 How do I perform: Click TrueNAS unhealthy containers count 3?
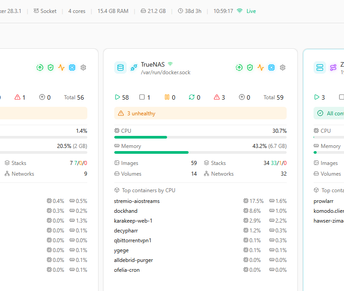tap(219, 97)
